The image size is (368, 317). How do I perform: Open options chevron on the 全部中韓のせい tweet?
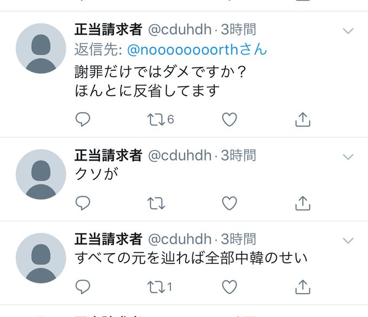[348, 241]
